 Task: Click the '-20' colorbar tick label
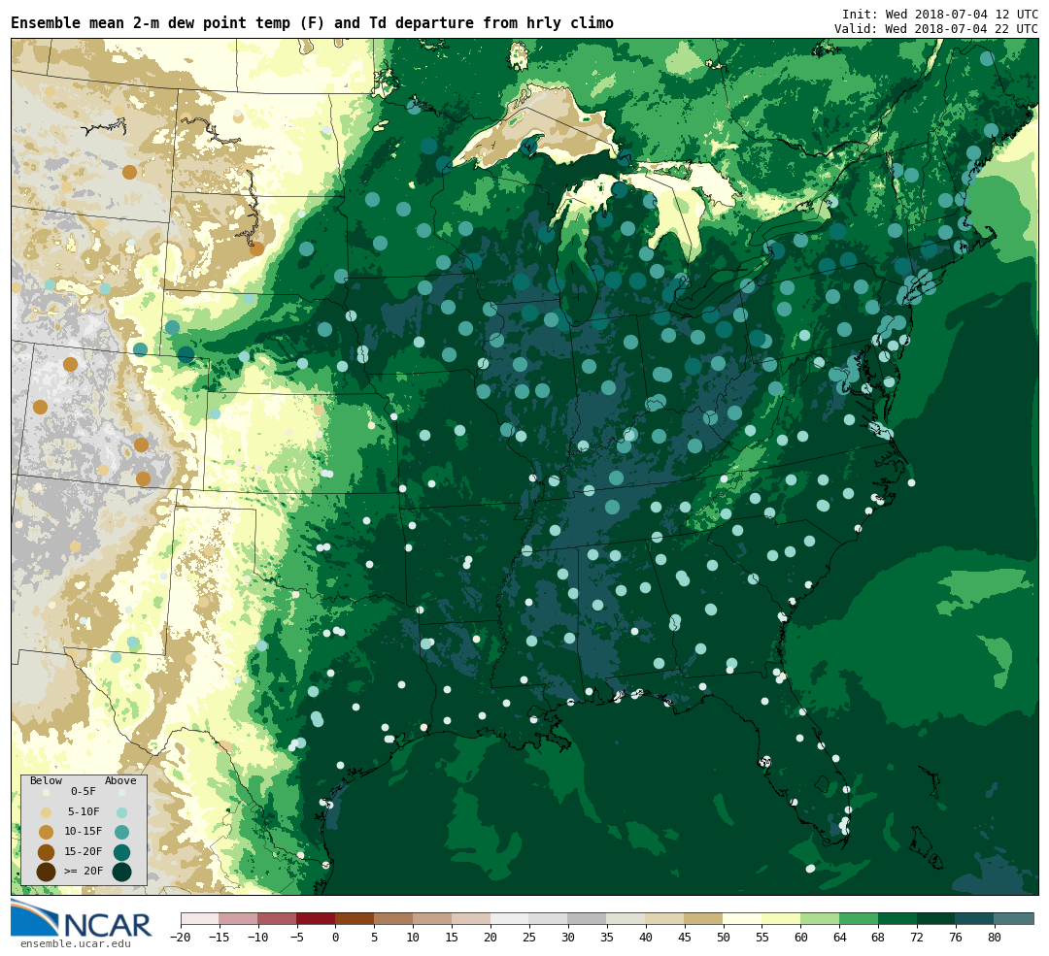point(181,938)
